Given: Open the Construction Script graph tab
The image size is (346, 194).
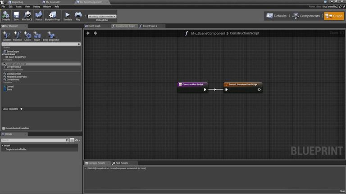Looking at the screenshot, I should click(x=125, y=26).
